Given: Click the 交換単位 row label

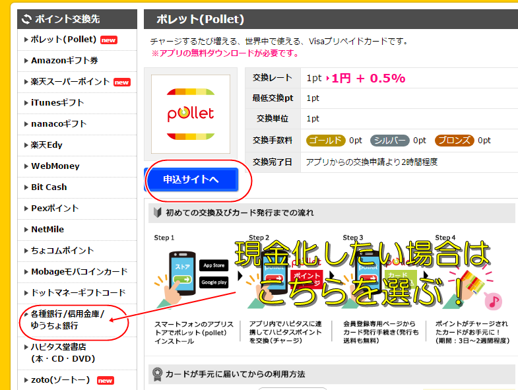Looking at the screenshot, I should [x=273, y=119].
